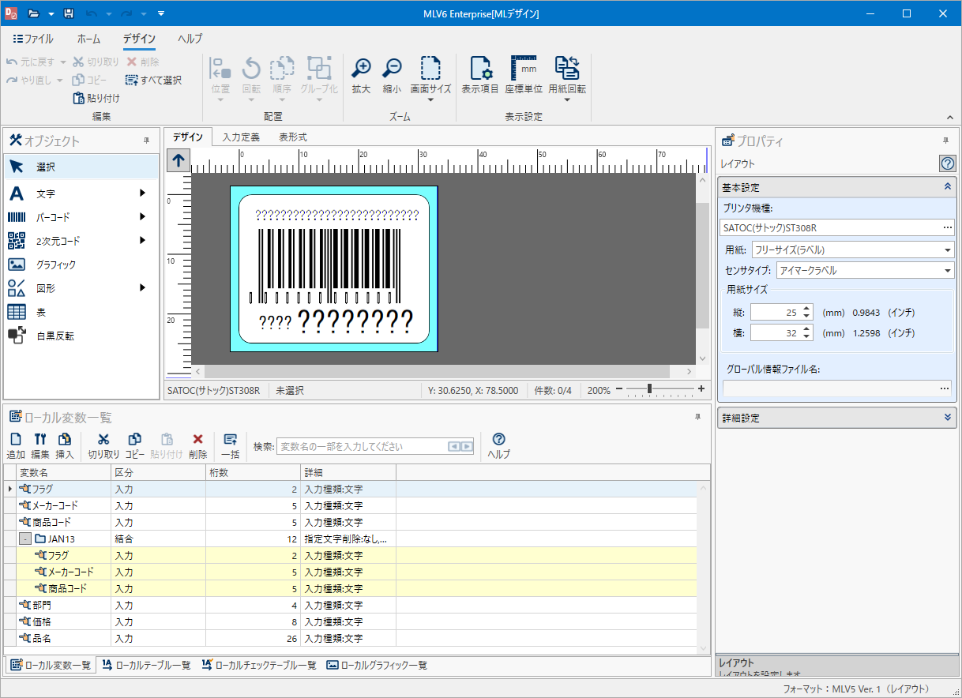Zoom out with 縮小 button
Viewport: 962px width, 698px height.
pos(392,76)
